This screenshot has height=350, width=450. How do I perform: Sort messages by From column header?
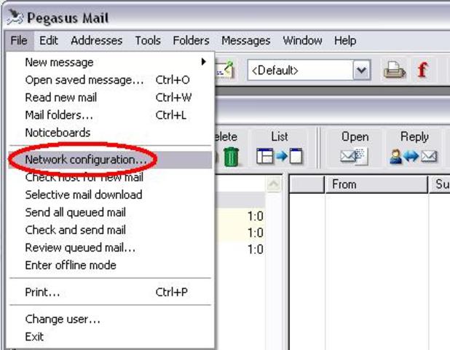click(376, 184)
